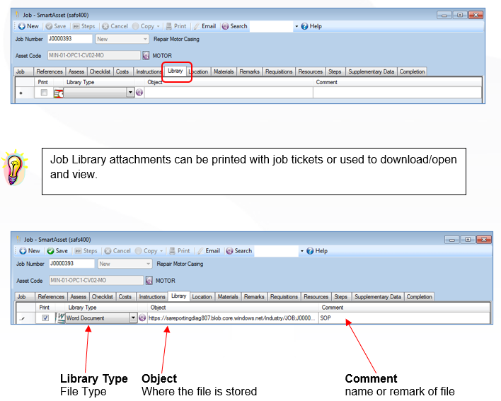Tick the Print checkbox in the empty library row
501x401 pixels.
(44, 93)
